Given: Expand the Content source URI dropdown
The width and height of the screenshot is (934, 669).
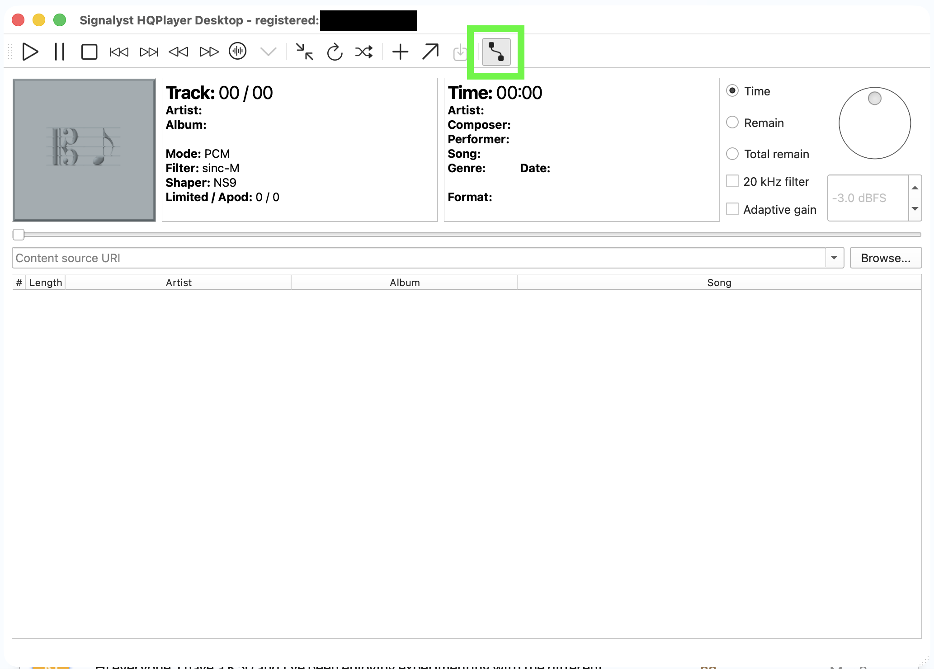Looking at the screenshot, I should pyautogui.click(x=835, y=258).
